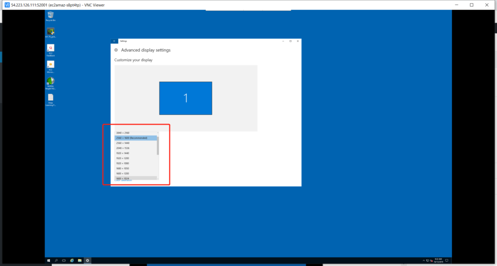Open the Recycle Bin desktop icon
Image resolution: width=497 pixels, height=266 pixels.
[x=51, y=15]
